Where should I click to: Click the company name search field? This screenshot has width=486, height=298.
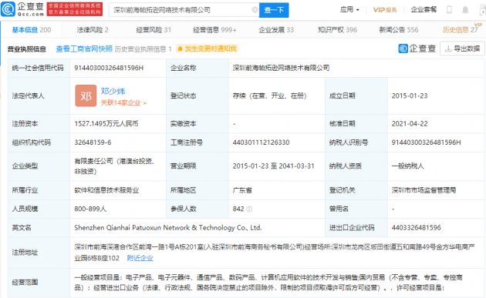pyautogui.click(x=181, y=10)
